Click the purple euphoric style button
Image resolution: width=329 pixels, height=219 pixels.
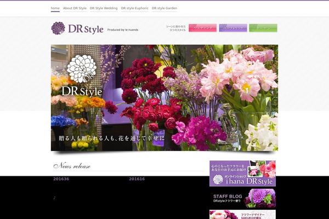coord(233,28)
